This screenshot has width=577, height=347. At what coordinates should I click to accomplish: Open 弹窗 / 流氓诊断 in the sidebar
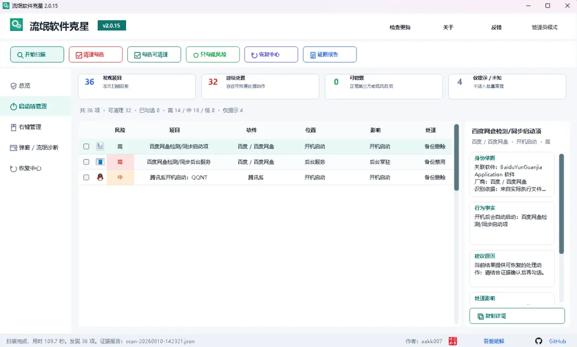point(34,148)
